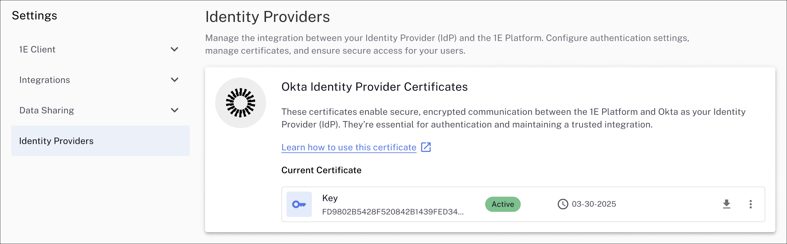Click the green Active status badge
The width and height of the screenshot is (787, 244).
pos(503,204)
